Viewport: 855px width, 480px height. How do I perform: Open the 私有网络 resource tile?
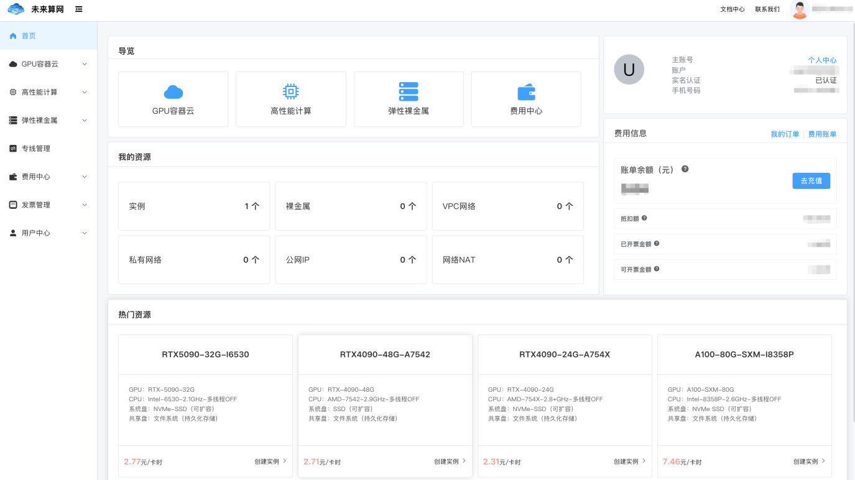coord(194,260)
